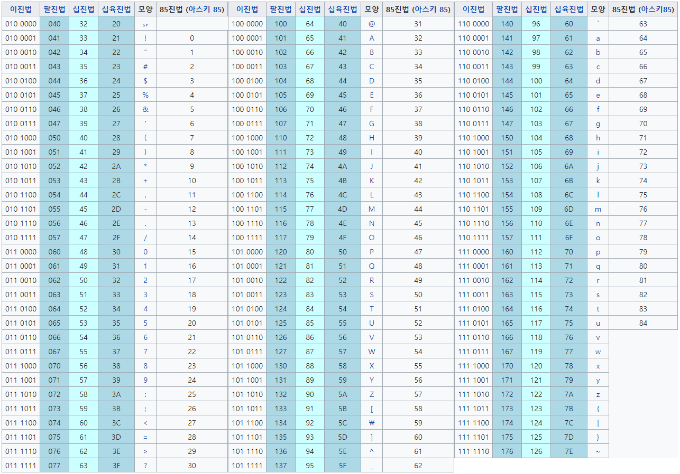Select the Ascii85 value 30 in the ? row

pos(192,466)
